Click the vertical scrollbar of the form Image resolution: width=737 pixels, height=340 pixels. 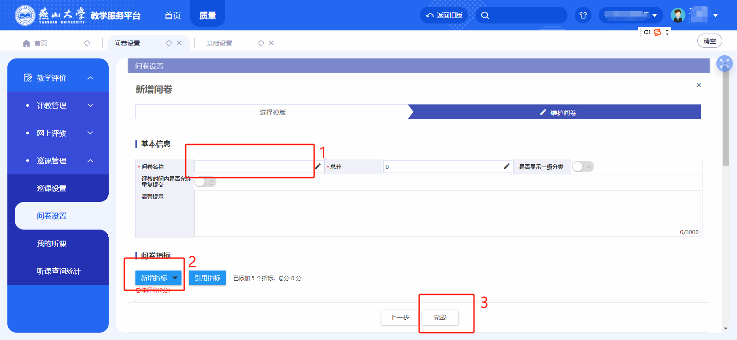725,120
